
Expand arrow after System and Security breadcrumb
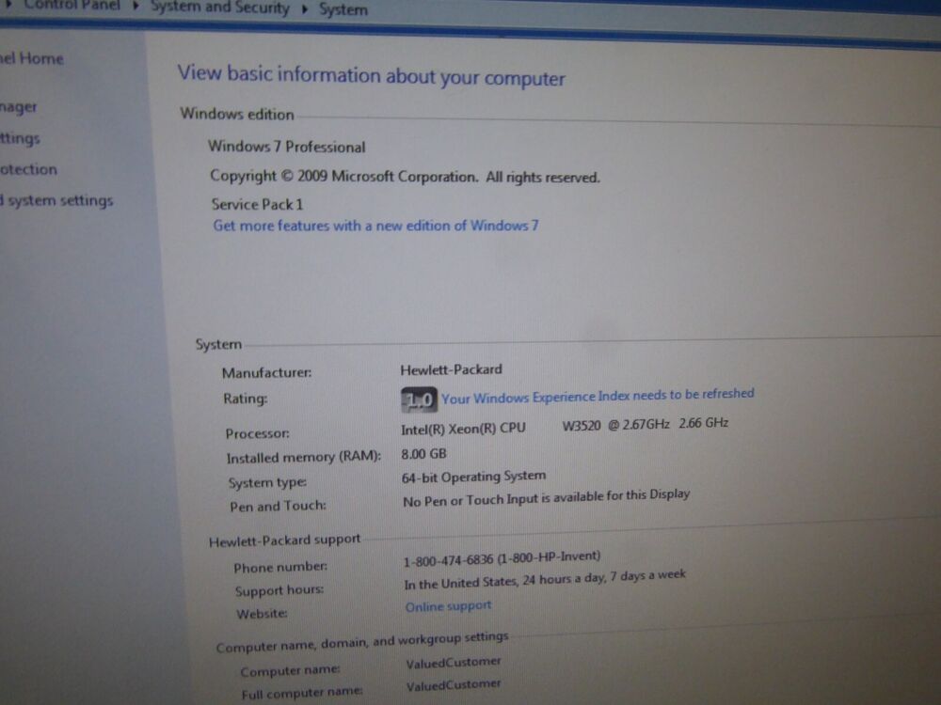304,9
